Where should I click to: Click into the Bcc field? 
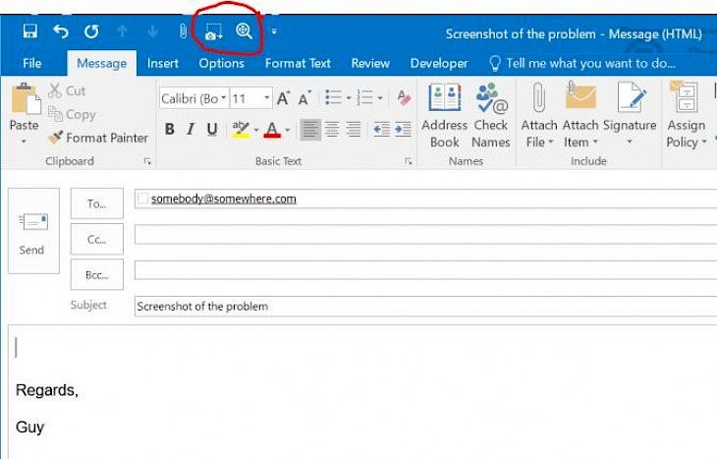[x=425, y=270]
